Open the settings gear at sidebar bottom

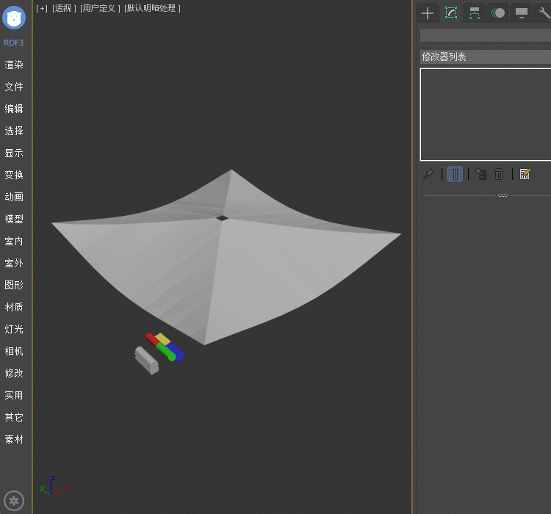pyautogui.click(x=14, y=501)
